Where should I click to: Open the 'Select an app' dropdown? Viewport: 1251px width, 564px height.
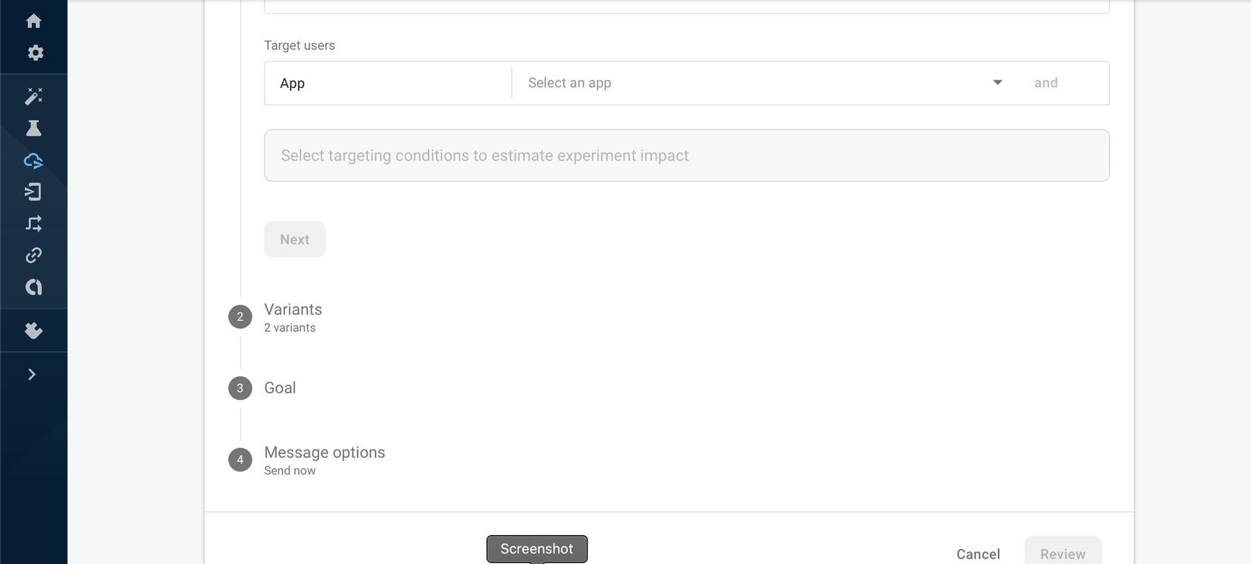(766, 83)
